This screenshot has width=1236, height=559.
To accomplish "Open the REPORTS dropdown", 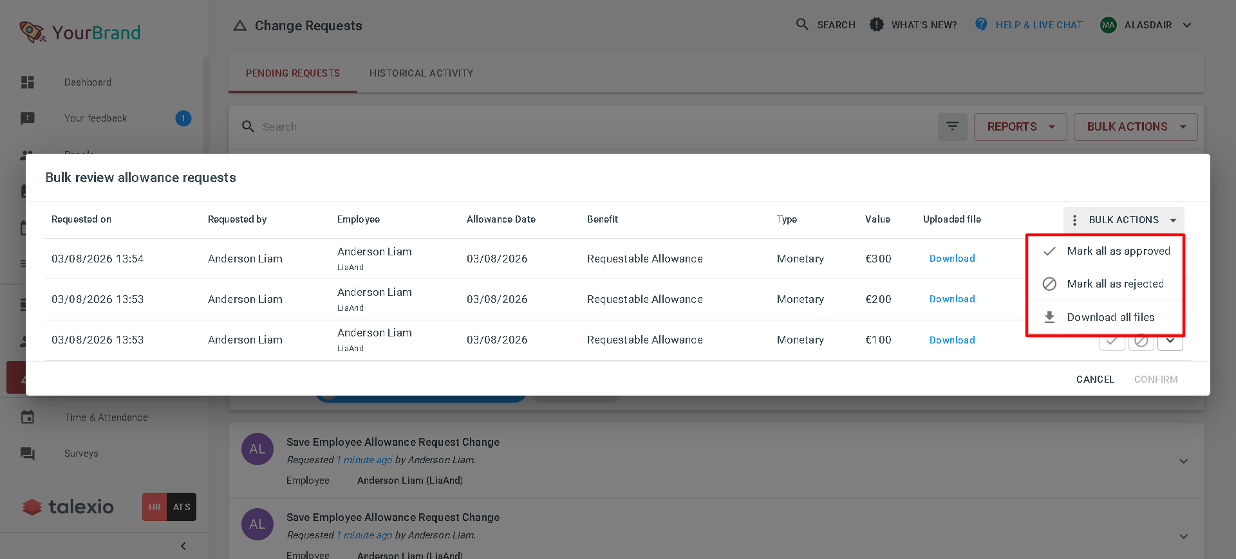I will click(x=1020, y=127).
